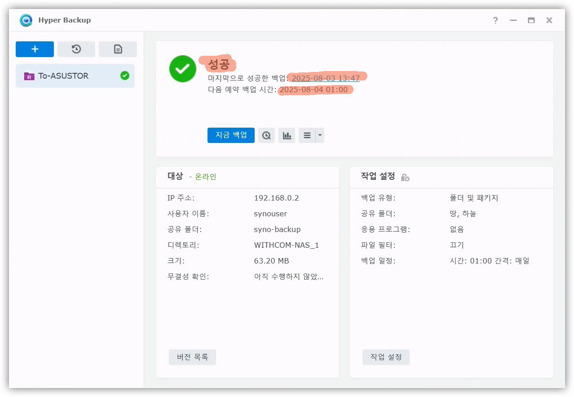574x397 pixels.
Task: Click the large green success checkmark
Action: 182,69
